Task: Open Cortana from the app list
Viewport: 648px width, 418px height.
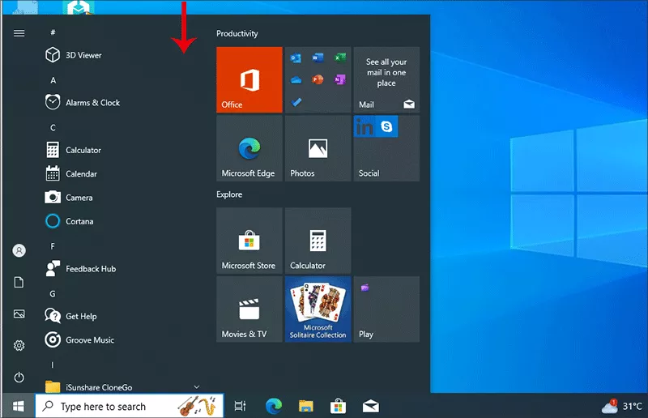Action: point(70,221)
